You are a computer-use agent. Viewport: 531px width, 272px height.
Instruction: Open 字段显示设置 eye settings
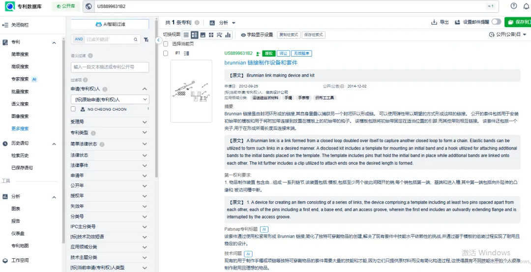pos(257,34)
